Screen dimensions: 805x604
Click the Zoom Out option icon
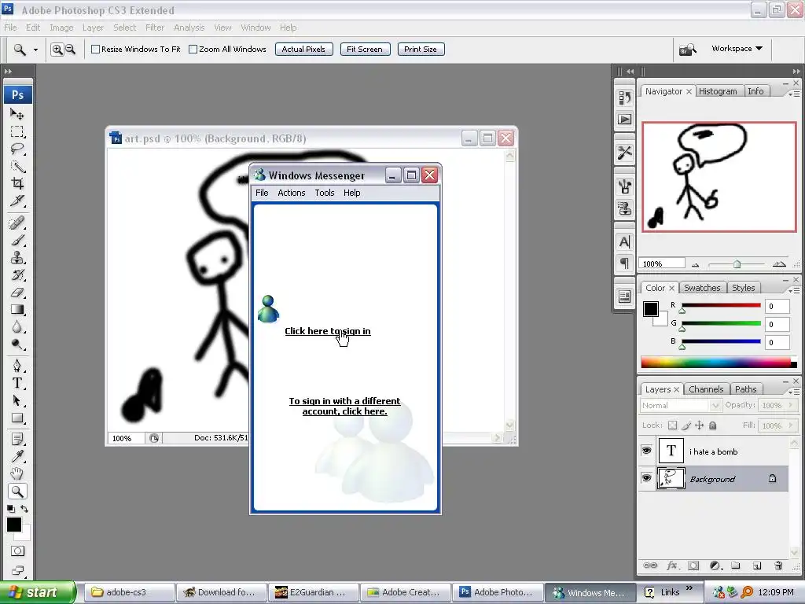(70, 50)
